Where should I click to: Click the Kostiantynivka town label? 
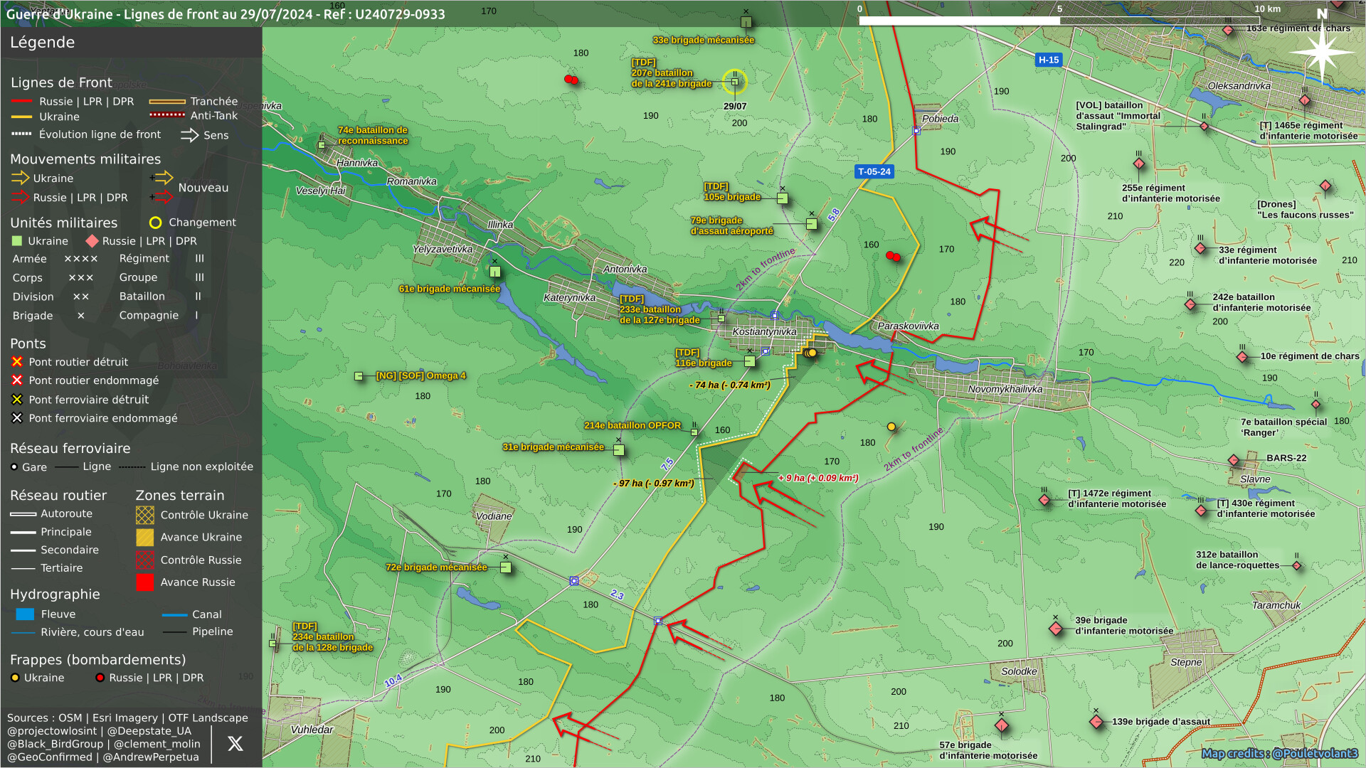point(764,331)
